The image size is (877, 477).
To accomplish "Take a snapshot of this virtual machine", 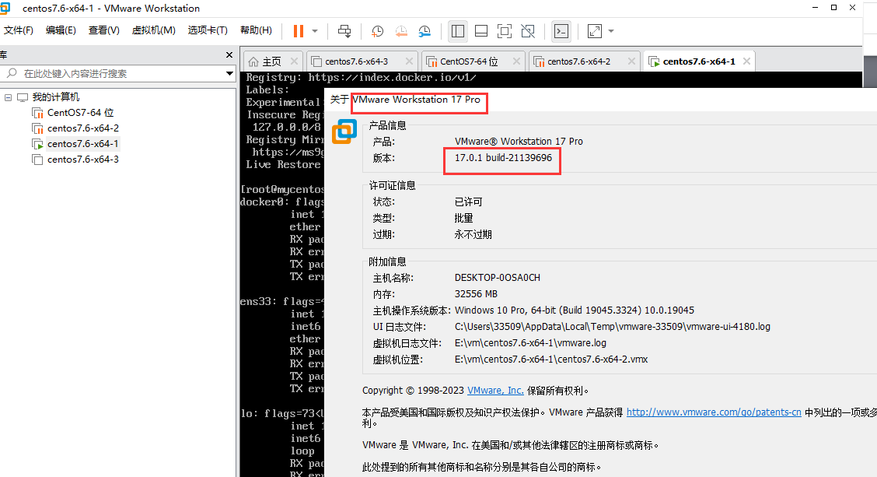I will (378, 31).
